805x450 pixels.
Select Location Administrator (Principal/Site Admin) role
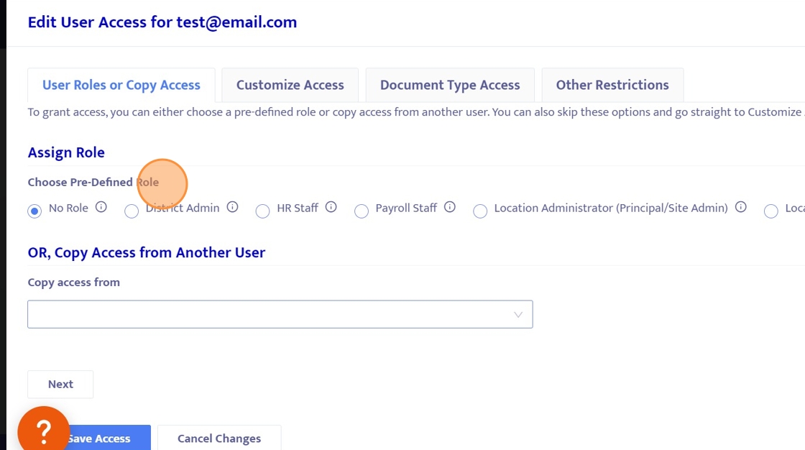coord(480,211)
